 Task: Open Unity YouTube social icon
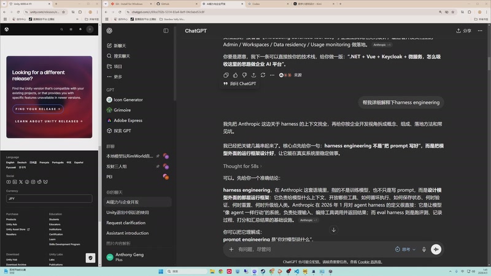click(x=9, y=182)
